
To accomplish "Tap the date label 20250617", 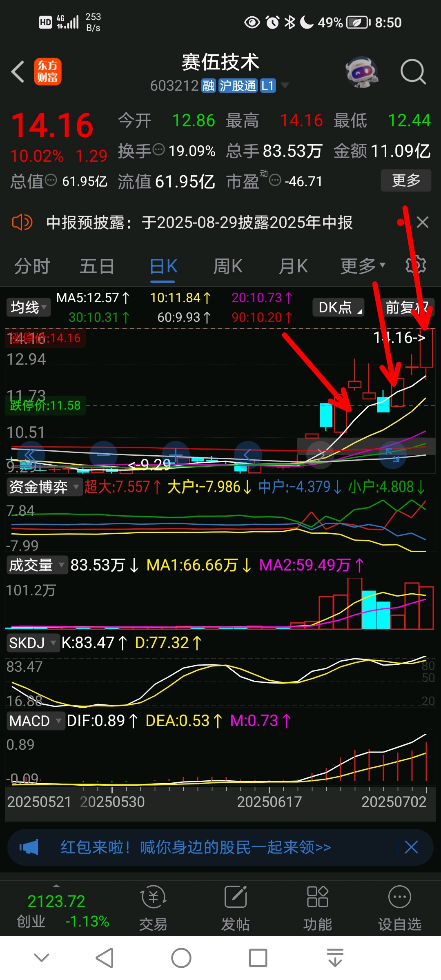I will pos(269,802).
